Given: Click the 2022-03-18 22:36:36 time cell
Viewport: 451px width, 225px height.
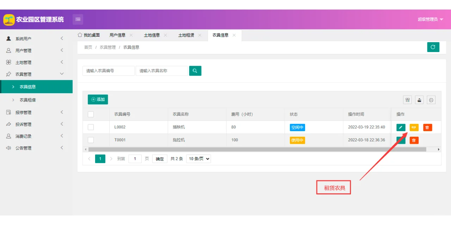Looking at the screenshot, I should click(x=366, y=140).
